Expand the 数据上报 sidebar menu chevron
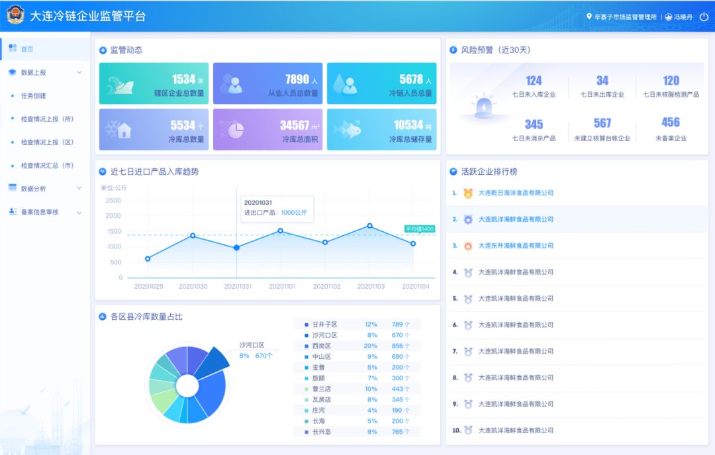Screen dimensions: 715x455 click(79, 72)
